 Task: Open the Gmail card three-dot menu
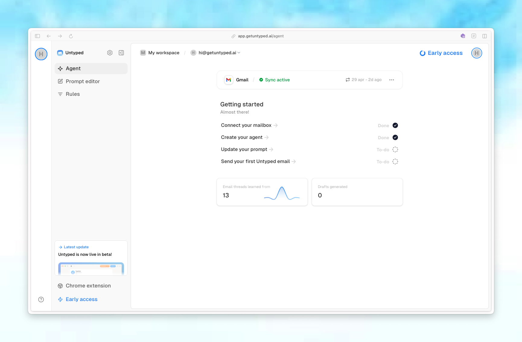pyautogui.click(x=392, y=80)
